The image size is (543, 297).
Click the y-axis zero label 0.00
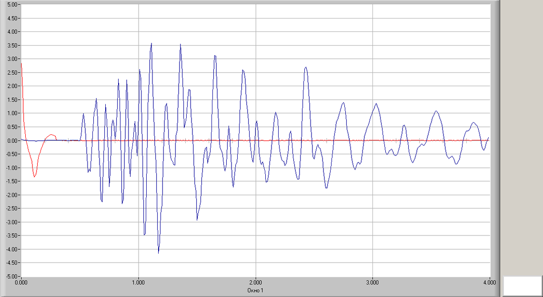tap(11, 140)
